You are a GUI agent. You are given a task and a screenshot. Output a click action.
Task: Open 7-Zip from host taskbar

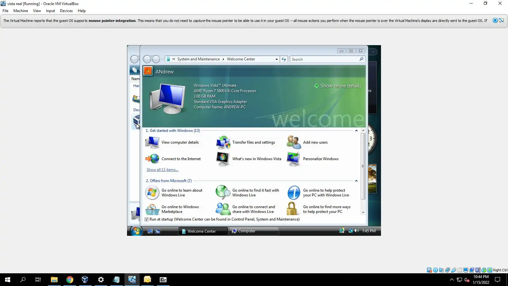tap(163, 280)
